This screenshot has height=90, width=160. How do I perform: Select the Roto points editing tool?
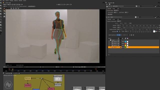click(x=4, y=13)
